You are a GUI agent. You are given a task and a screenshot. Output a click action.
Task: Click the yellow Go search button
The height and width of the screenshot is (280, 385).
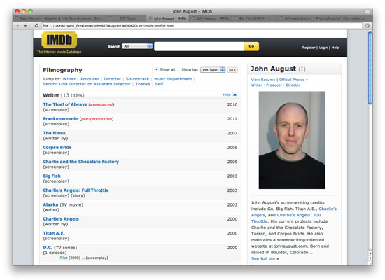click(251, 46)
